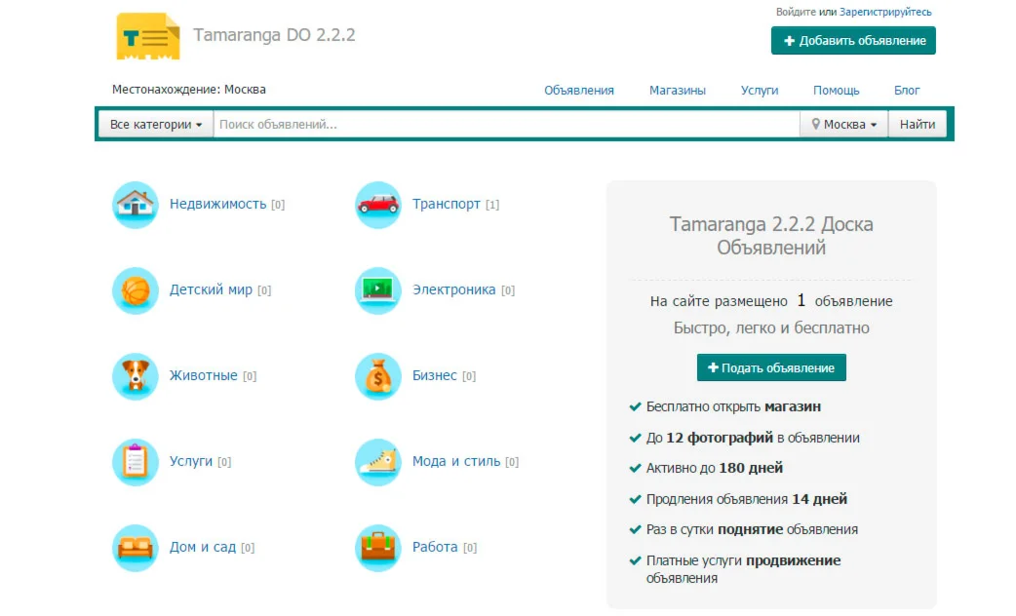The height and width of the screenshot is (616, 1016).
Task: Open the Магазины section
Action: [678, 89]
